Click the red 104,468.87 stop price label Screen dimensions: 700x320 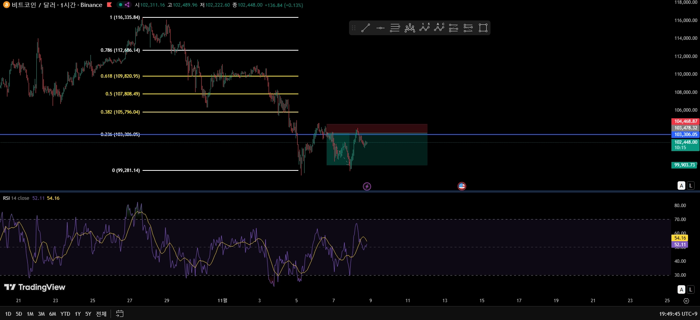coord(686,121)
